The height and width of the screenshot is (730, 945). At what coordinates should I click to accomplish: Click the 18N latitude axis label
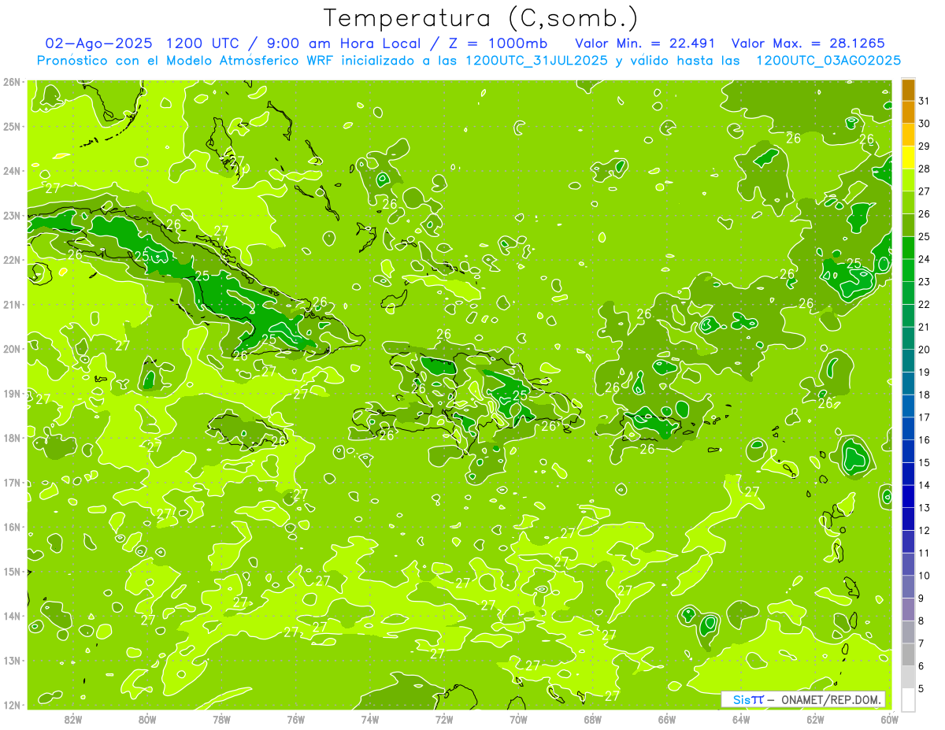11,438
